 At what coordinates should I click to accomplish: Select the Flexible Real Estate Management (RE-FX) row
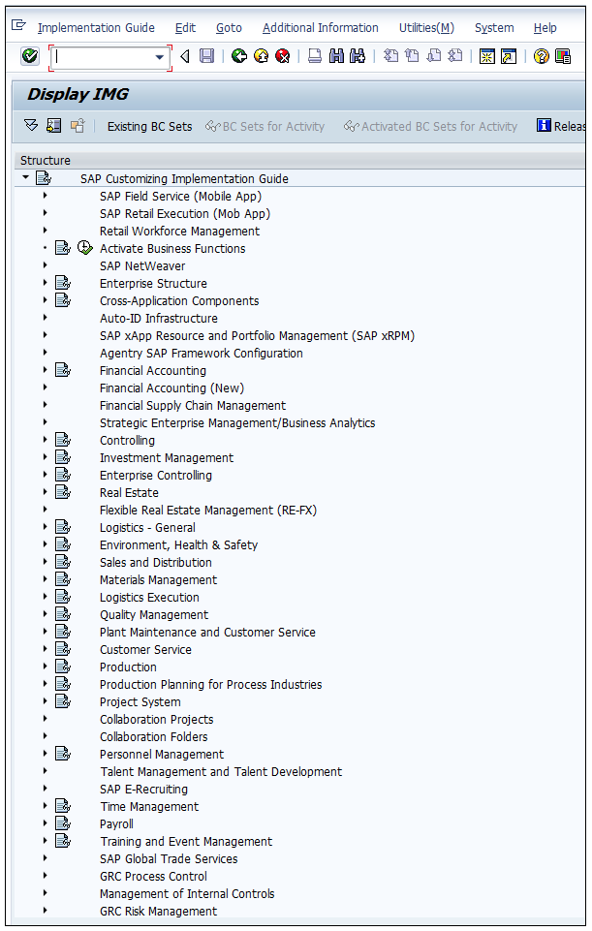pyautogui.click(x=208, y=510)
